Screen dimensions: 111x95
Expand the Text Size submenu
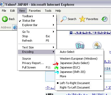[37, 47]
